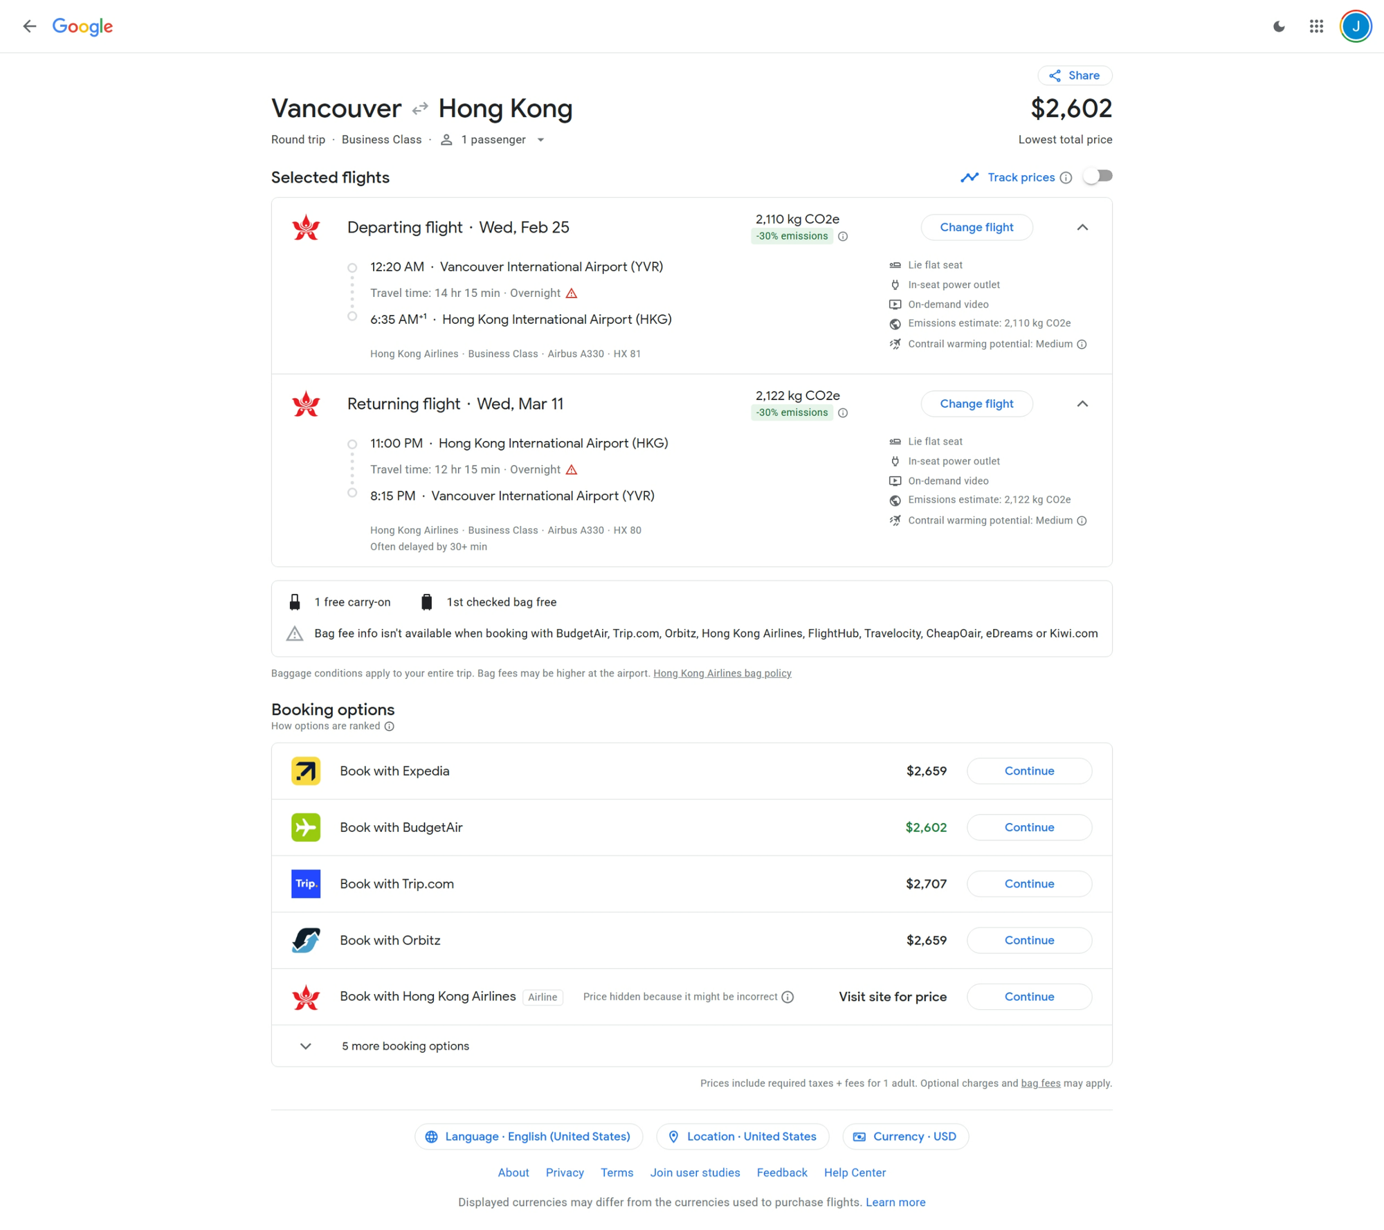Click the Track prices info icon
Image resolution: width=1384 pixels, height=1230 pixels.
pos(1066,178)
